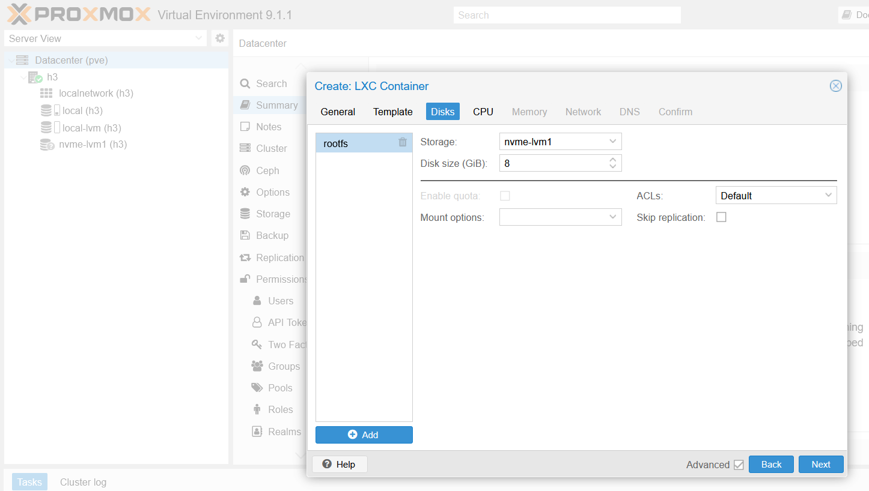
Task: Click the nvme-lvm1 (h3) storage icon
Action: (x=47, y=145)
